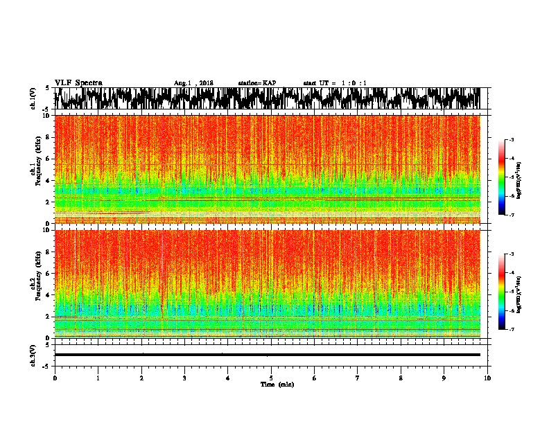This screenshot has width=549, height=424.
Task: Select the "Aug.1 , 2018" date label
Action: click(193, 83)
